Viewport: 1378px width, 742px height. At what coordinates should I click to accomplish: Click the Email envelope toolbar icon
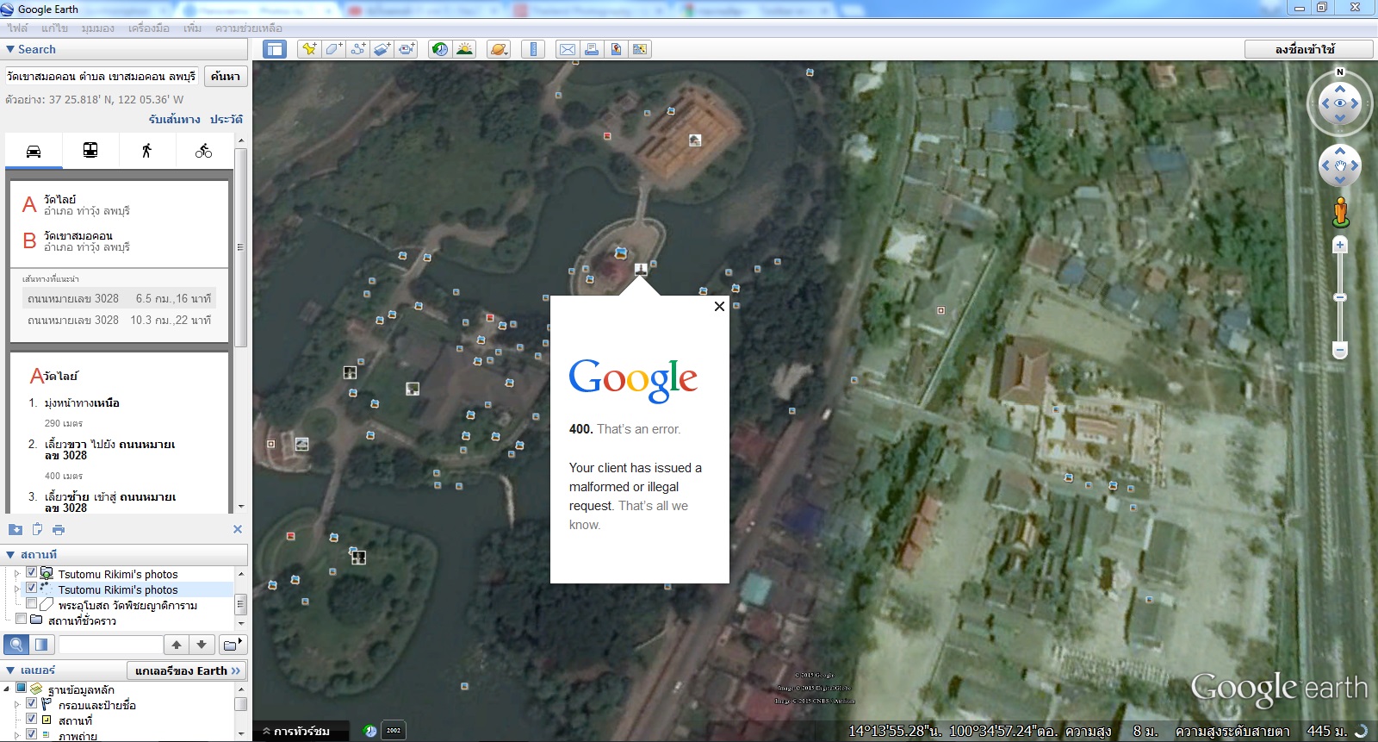click(x=567, y=49)
